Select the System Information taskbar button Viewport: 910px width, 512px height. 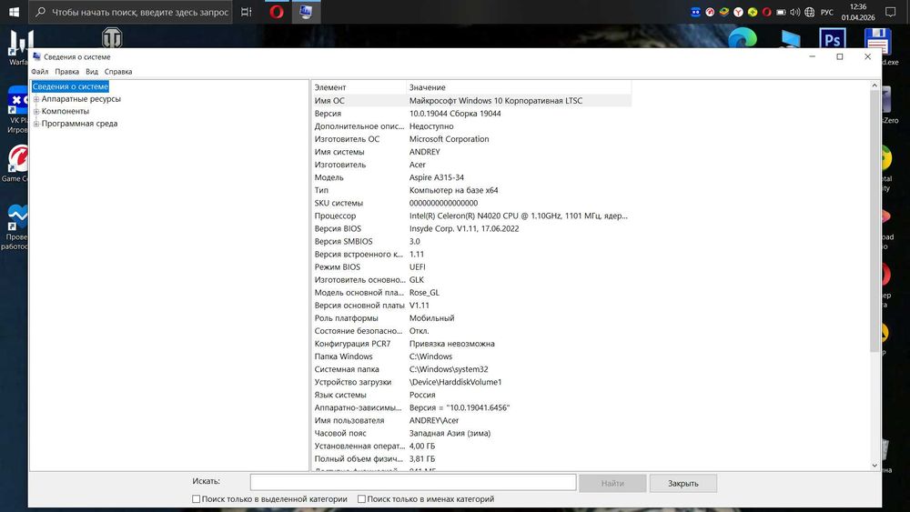[x=306, y=12]
